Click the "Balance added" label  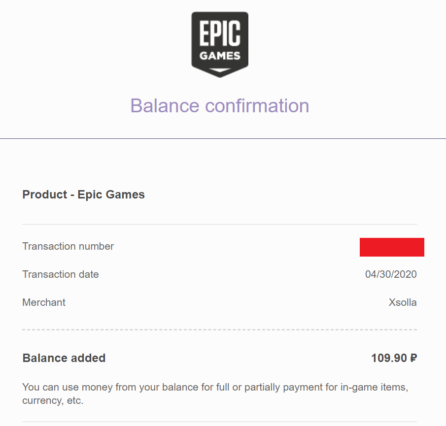pyautogui.click(x=64, y=358)
